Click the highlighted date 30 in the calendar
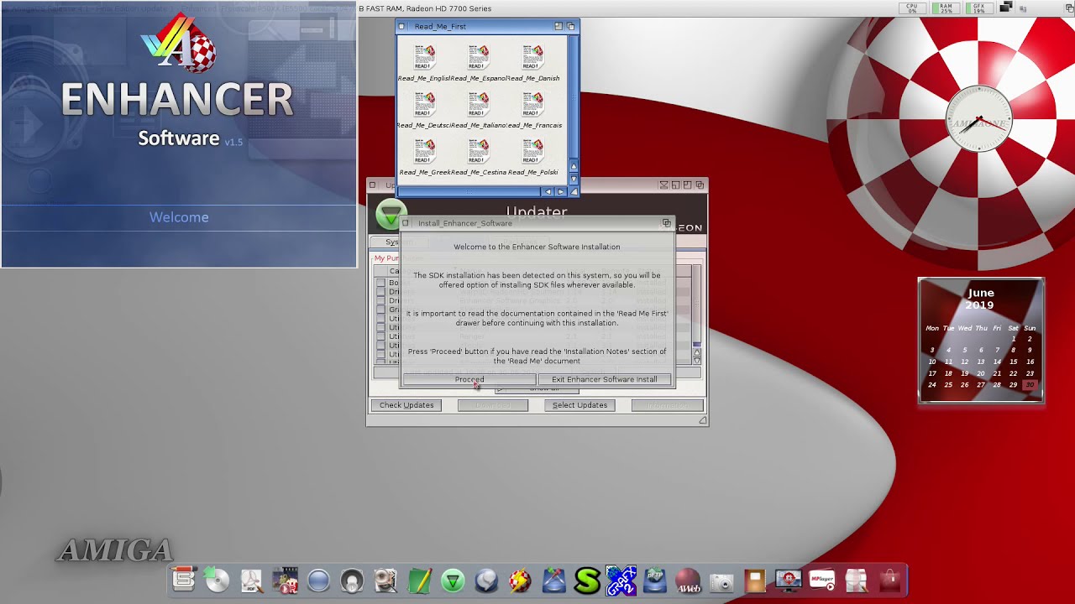 tap(1030, 385)
